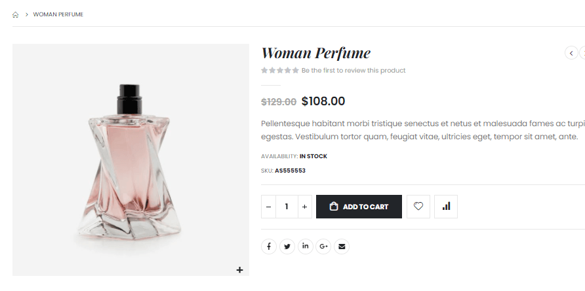This screenshot has height=291, width=585.
Task: Open the zoom plus icon on product image
Action: [x=239, y=269]
